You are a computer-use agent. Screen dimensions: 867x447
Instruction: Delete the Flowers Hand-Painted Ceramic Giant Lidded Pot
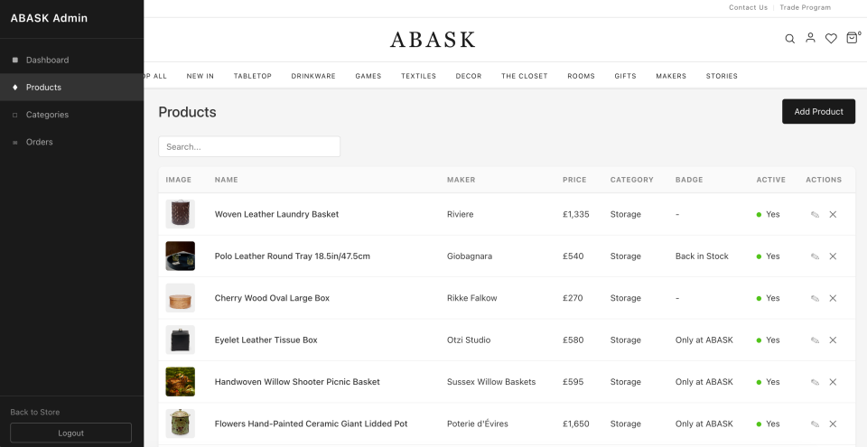point(833,424)
